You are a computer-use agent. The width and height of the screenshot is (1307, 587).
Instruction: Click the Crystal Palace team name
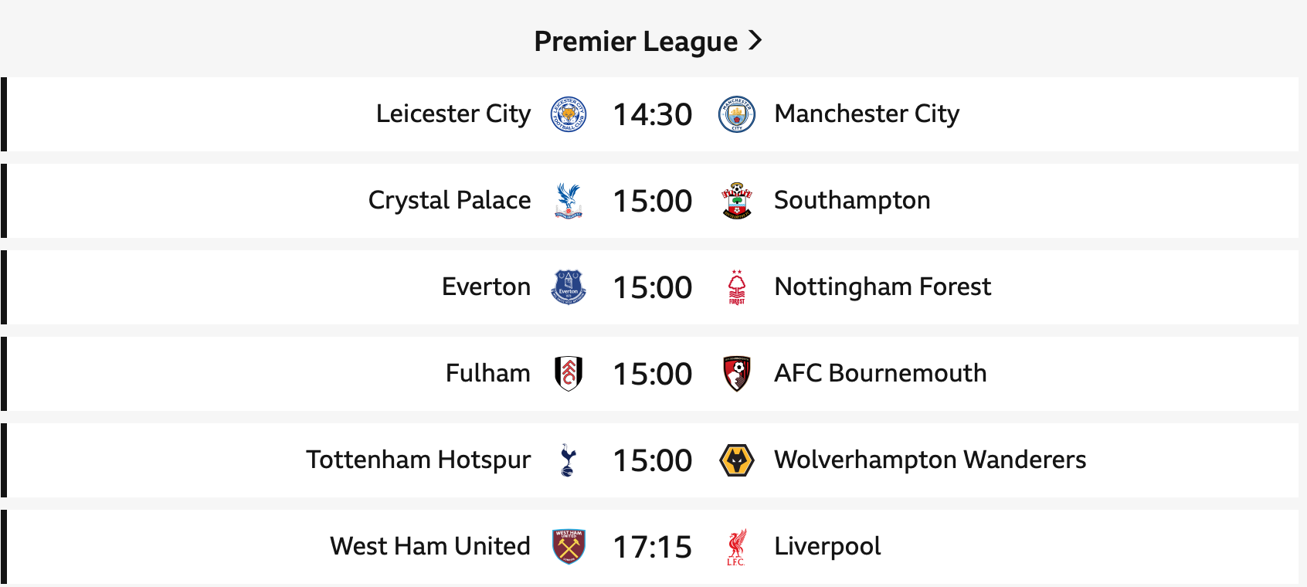[450, 201]
